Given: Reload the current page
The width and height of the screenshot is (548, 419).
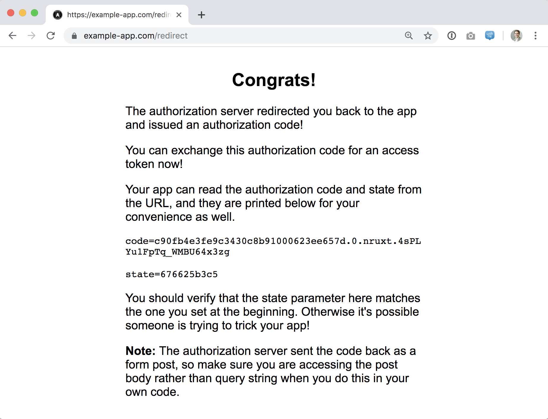Looking at the screenshot, I should tap(51, 36).
